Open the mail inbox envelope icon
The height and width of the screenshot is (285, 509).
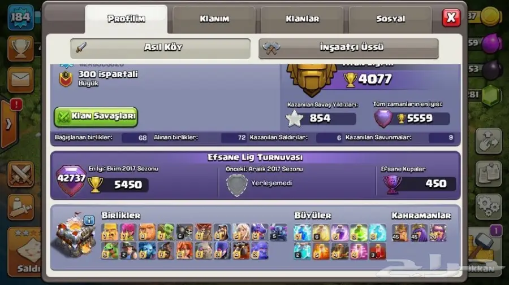[20, 80]
